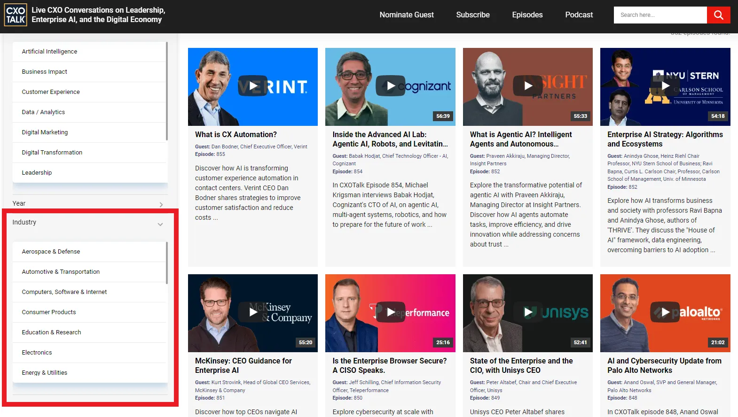Click the 55:20 duration badge
This screenshot has height=417, width=738.
coord(306,342)
